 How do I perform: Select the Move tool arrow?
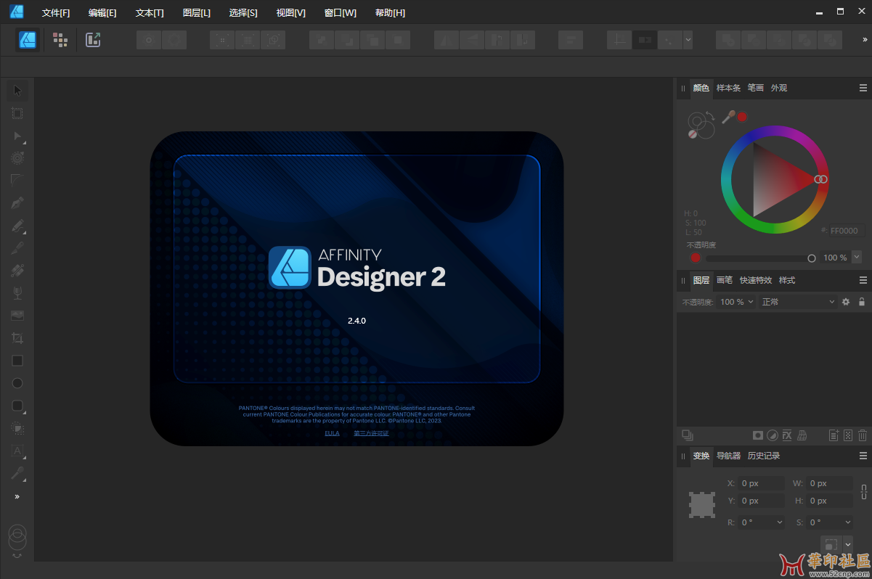pos(17,90)
